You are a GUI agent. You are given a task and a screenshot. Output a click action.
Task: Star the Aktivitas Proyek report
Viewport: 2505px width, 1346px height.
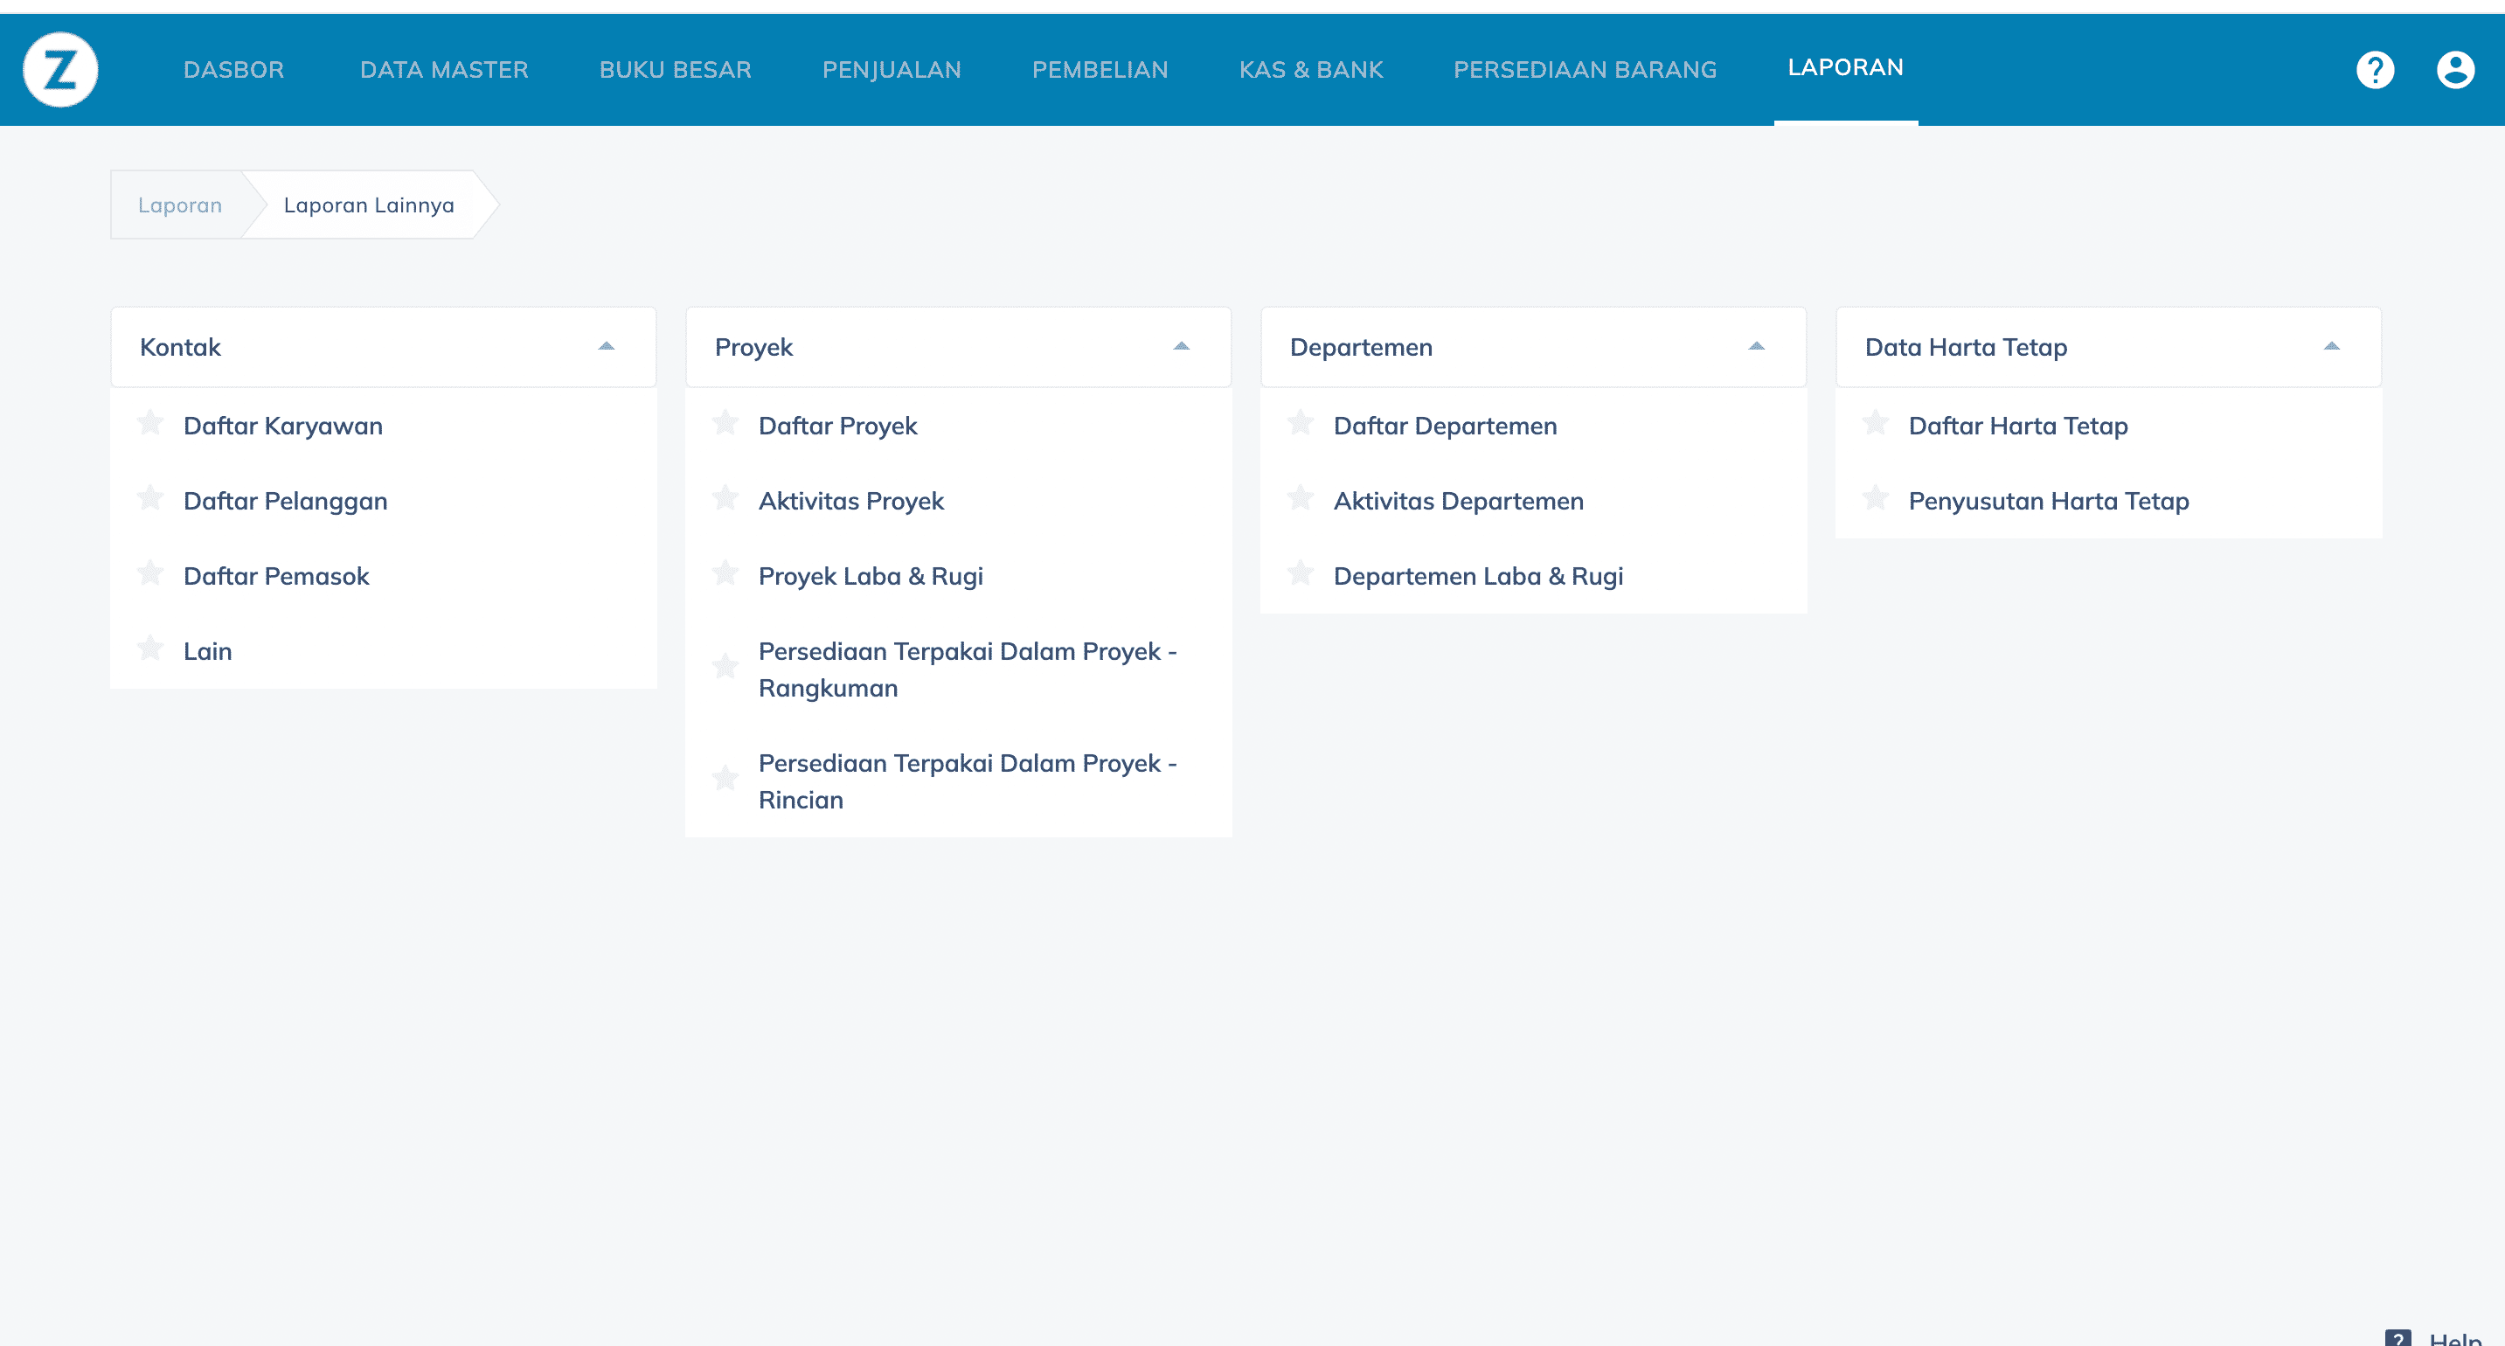[725, 498]
